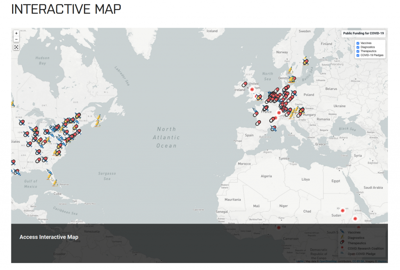The image size is (400, 270).
Task: Click the diagnostics marker below Oslo
Action: (x=290, y=70)
